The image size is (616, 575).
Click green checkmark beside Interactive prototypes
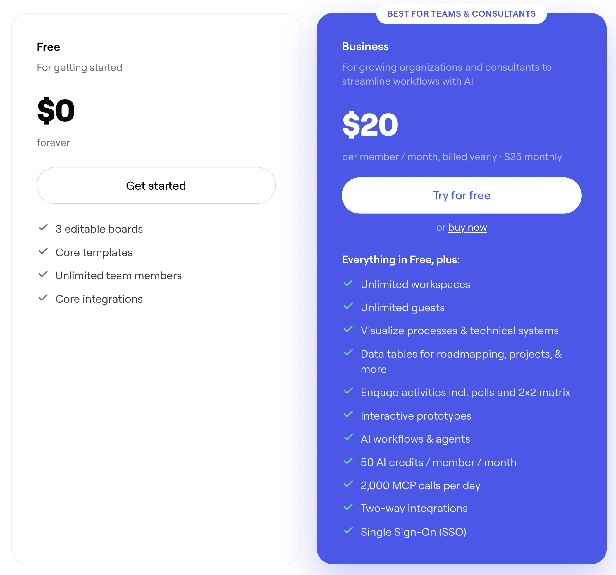348,414
